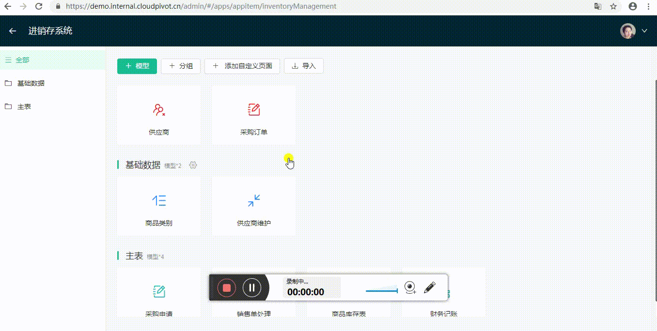Open the 采购订单 model icon
Viewport: 657px width, 331px height.
point(254,110)
